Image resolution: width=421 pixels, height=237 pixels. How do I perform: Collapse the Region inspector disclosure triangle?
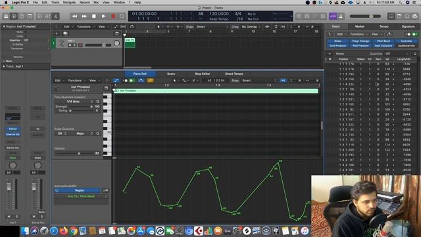pos(4,26)
